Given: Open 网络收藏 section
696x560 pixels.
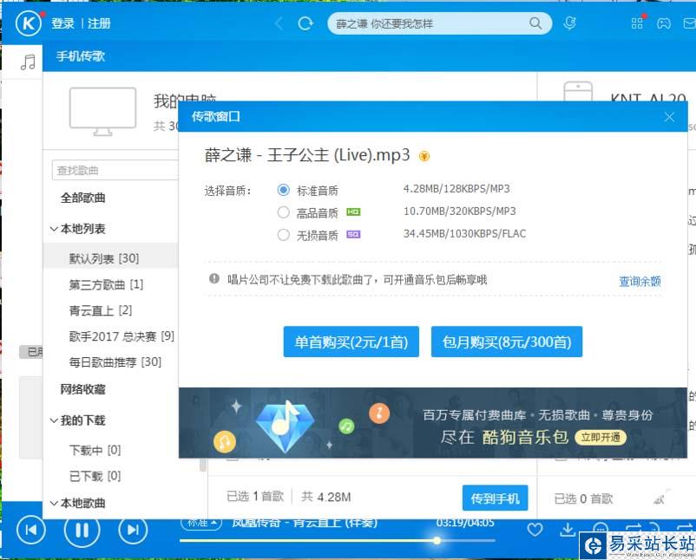Looking at the screenshot, I should (x=83, y=389).
